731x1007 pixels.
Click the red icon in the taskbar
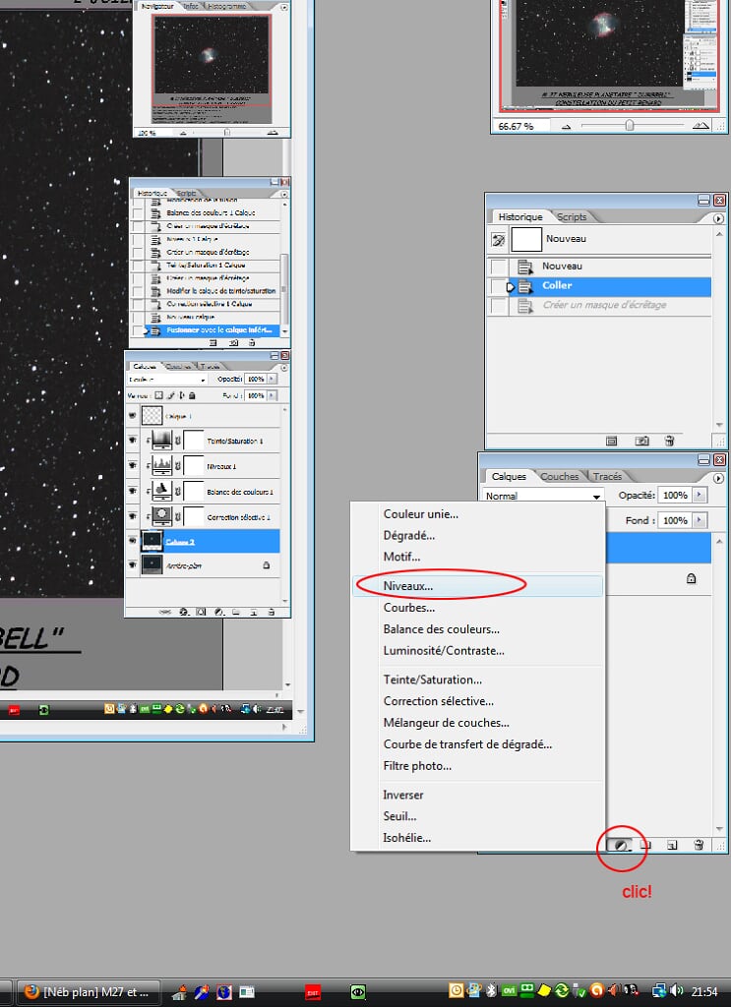click(x=313, y=993)
